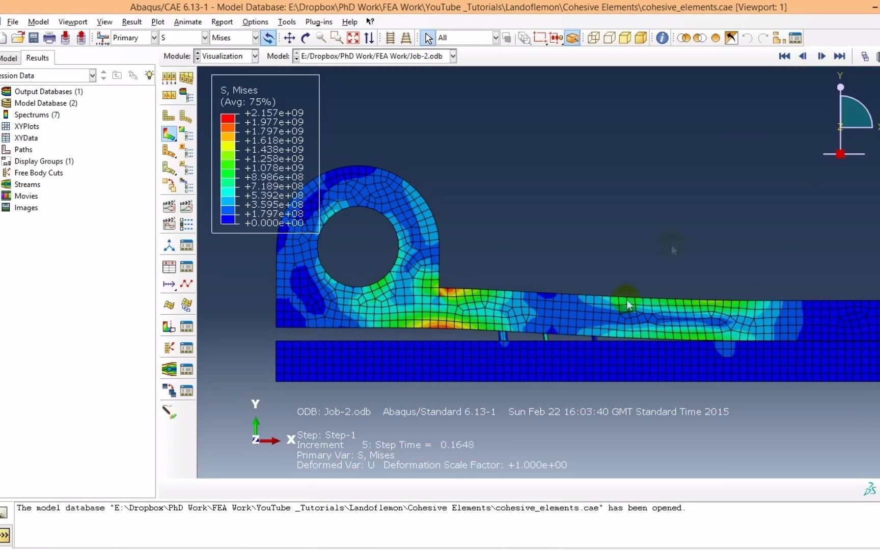Viewport: 880px width, 550px height.
Task: Open the Query information tool
Action: (662, 37)
